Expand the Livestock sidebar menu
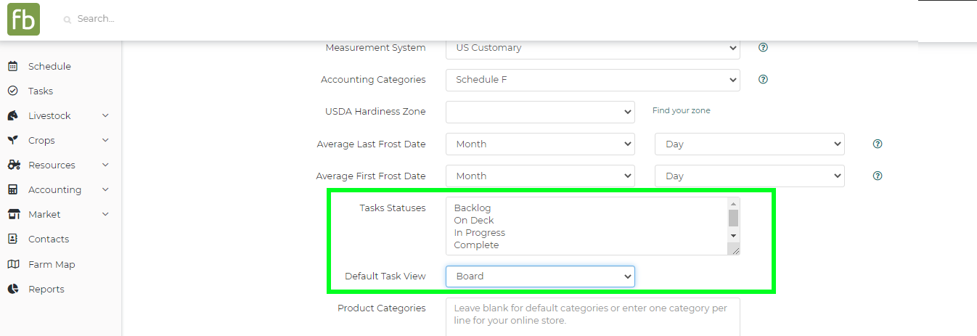 pyautogui.click(x=105, y=115)
